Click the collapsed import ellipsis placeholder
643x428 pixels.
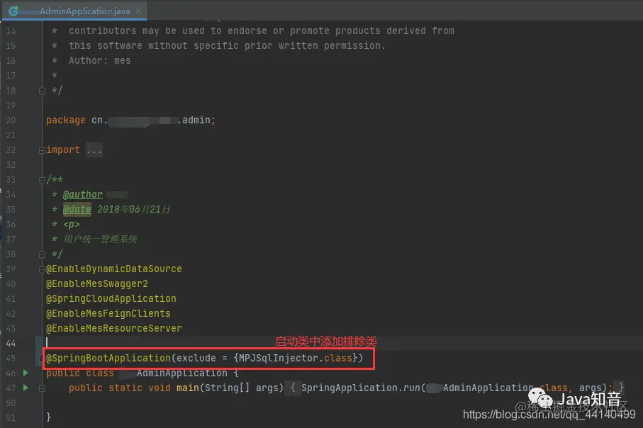[x=94, y=150]
